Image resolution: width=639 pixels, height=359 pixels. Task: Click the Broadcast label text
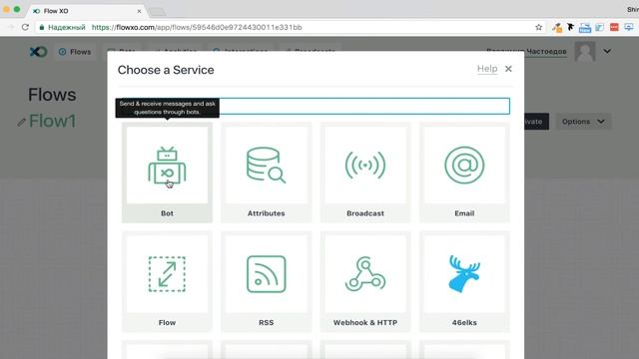365,213
